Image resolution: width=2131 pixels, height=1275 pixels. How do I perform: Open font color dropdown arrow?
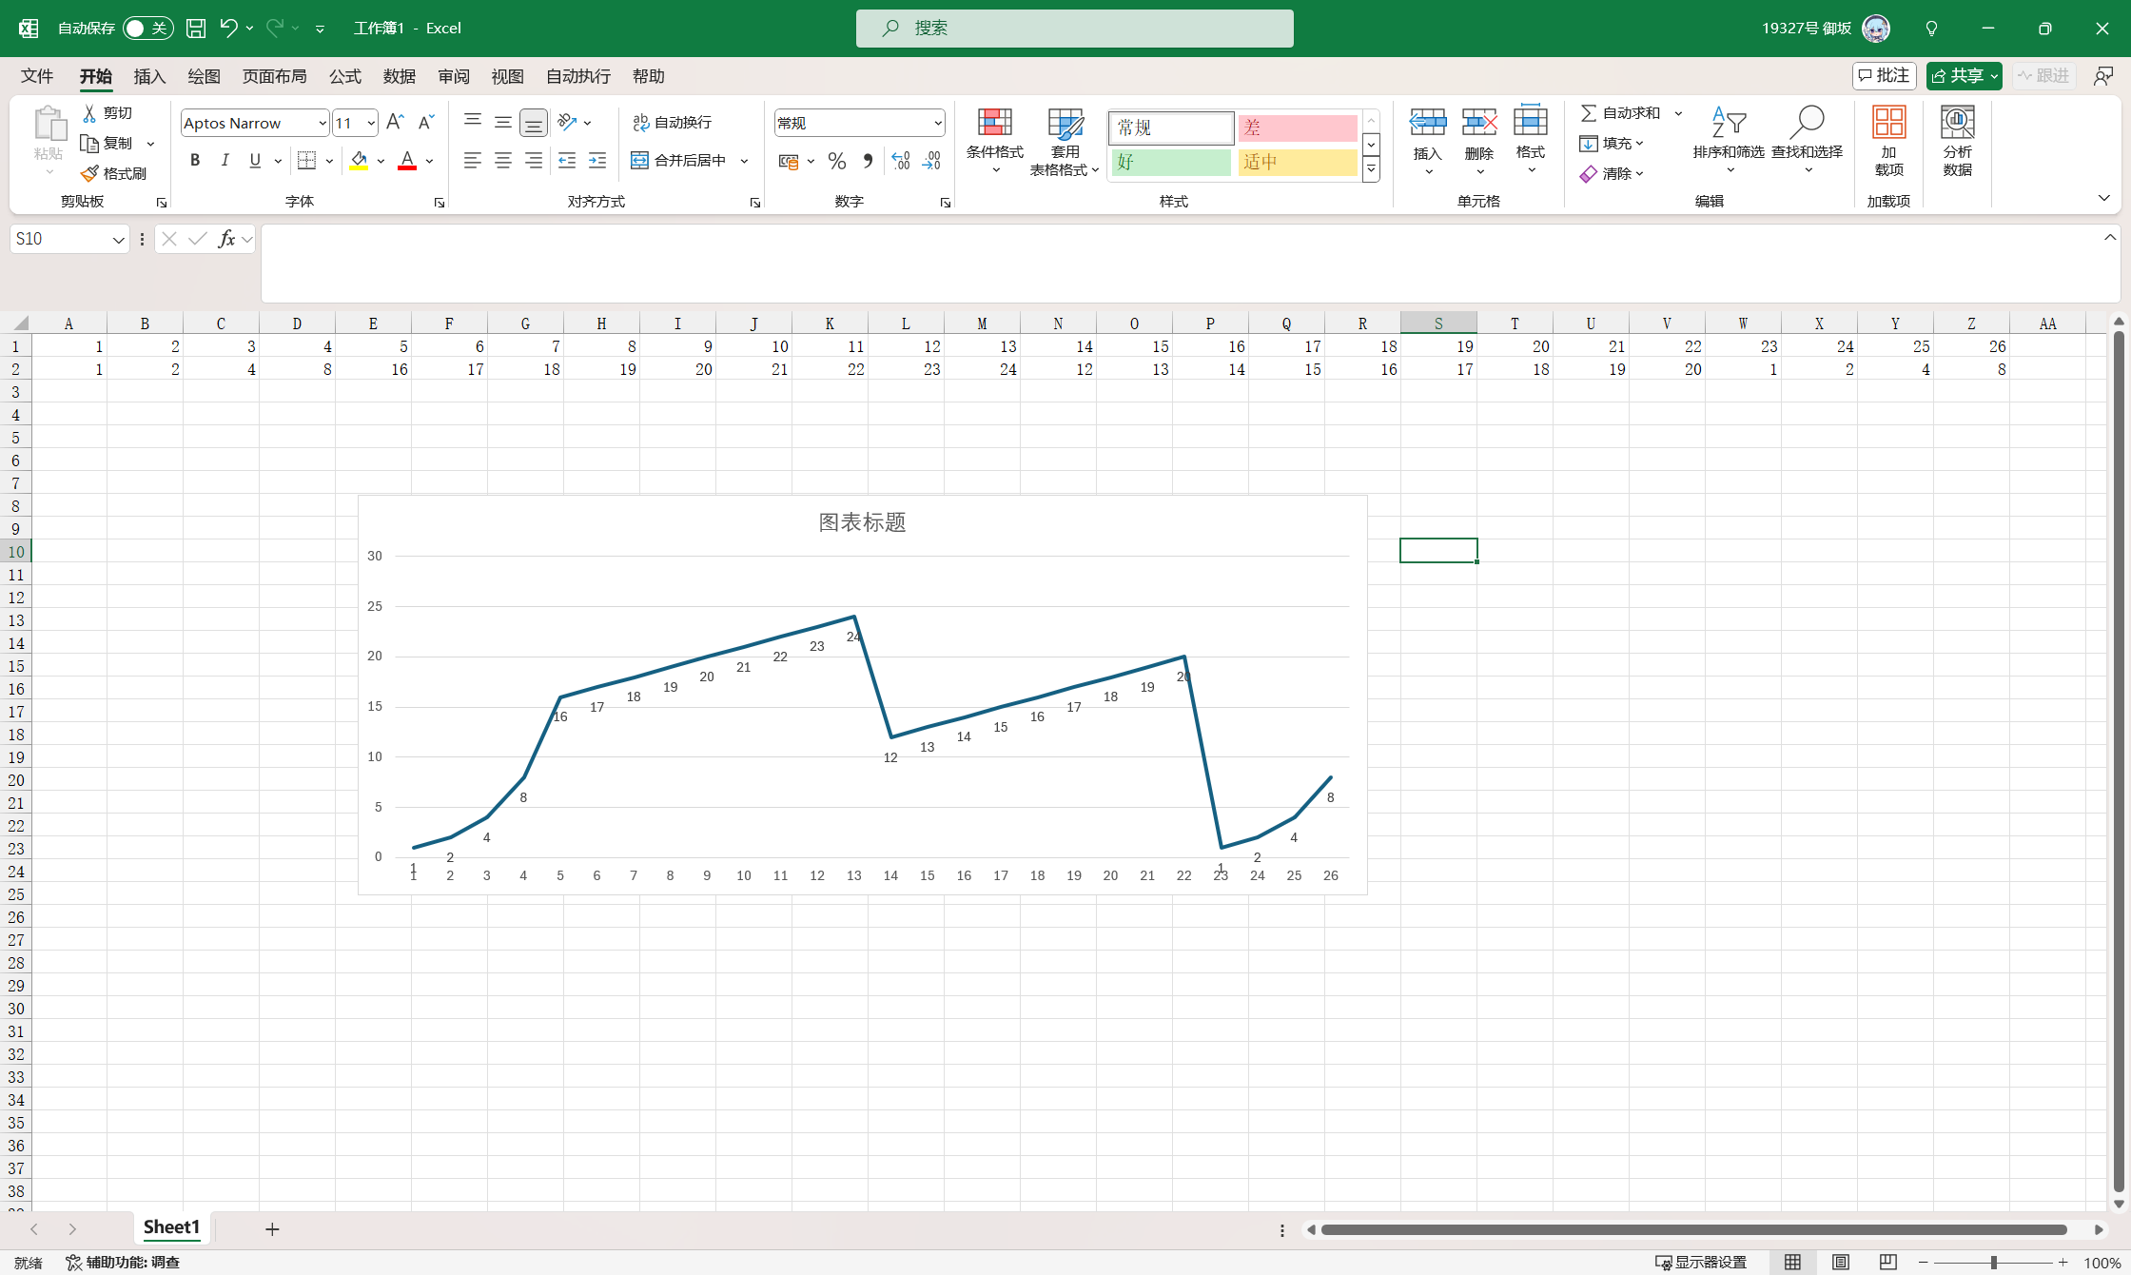coord(430,161)
